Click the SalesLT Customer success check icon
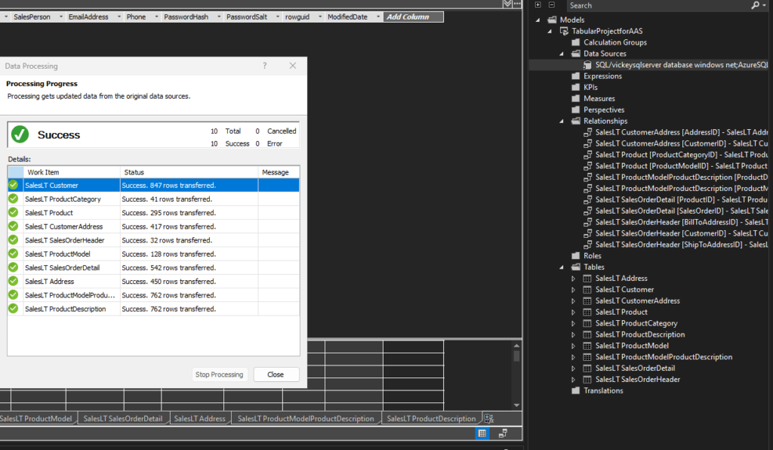773x450 pixels. click(x=14, y=185)
